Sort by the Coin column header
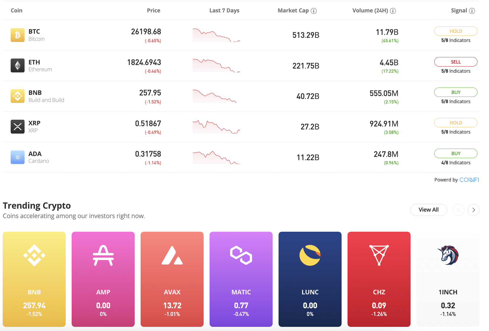Screen dimensions: 489x331 pos(17,10)
